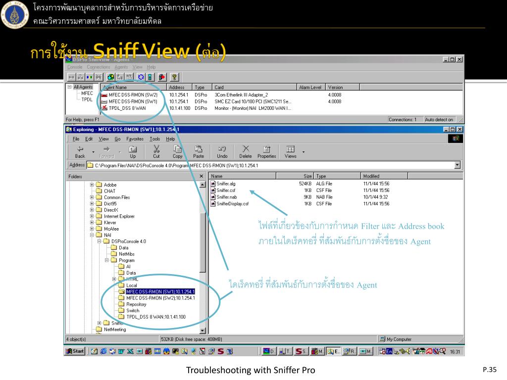This screenshot has height=380, width=507.
Task: Click the Paste toolbar icon
Action: click(x=199, y=149)
